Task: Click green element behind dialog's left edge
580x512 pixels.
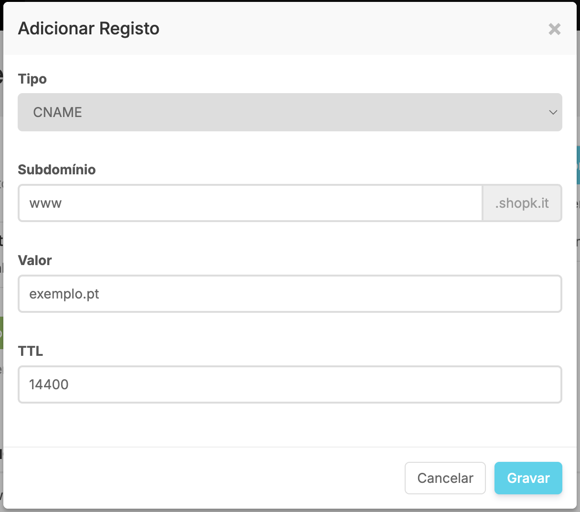Action: pos(1,333)
